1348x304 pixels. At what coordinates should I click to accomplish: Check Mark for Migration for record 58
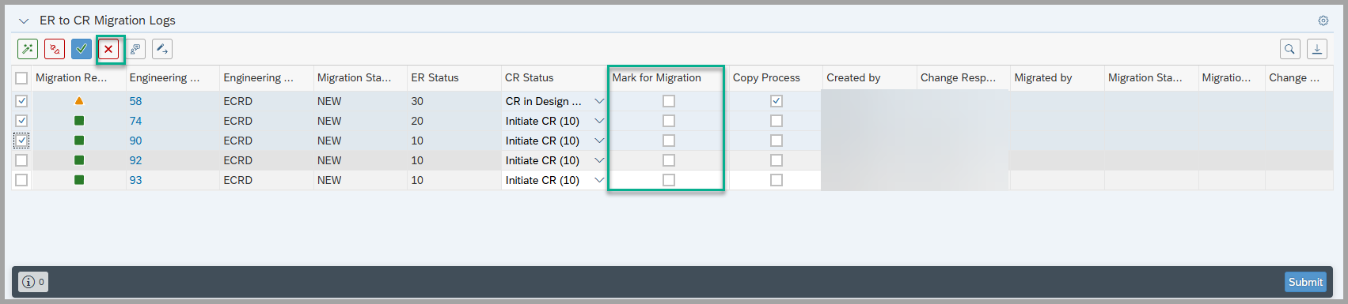coord(669,101)
